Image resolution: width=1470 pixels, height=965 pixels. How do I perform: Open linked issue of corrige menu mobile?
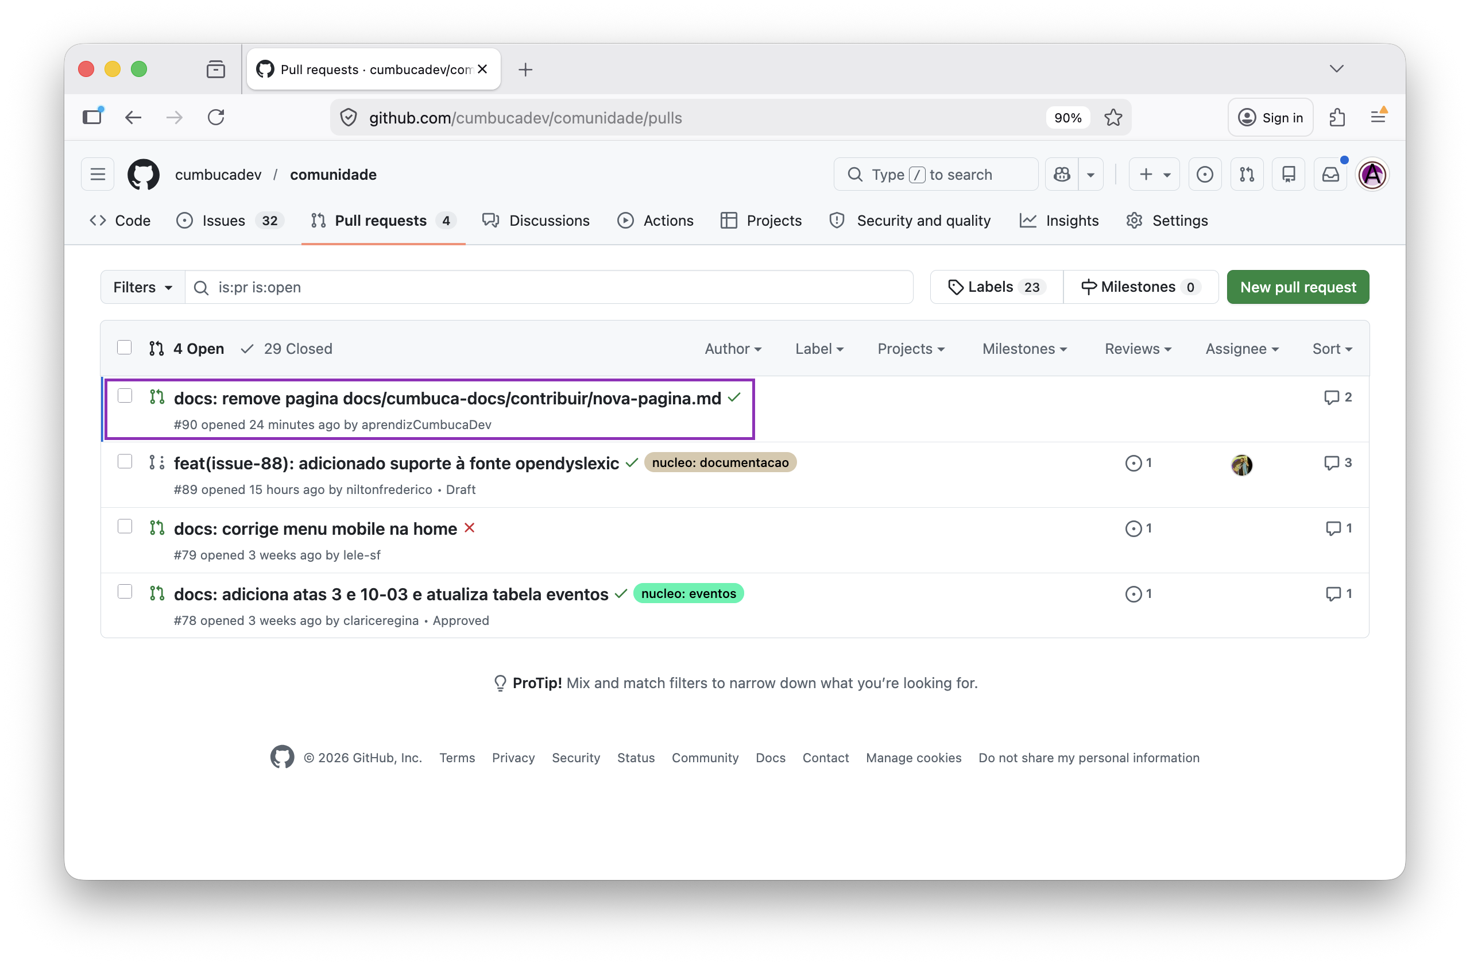point(1138,528)
